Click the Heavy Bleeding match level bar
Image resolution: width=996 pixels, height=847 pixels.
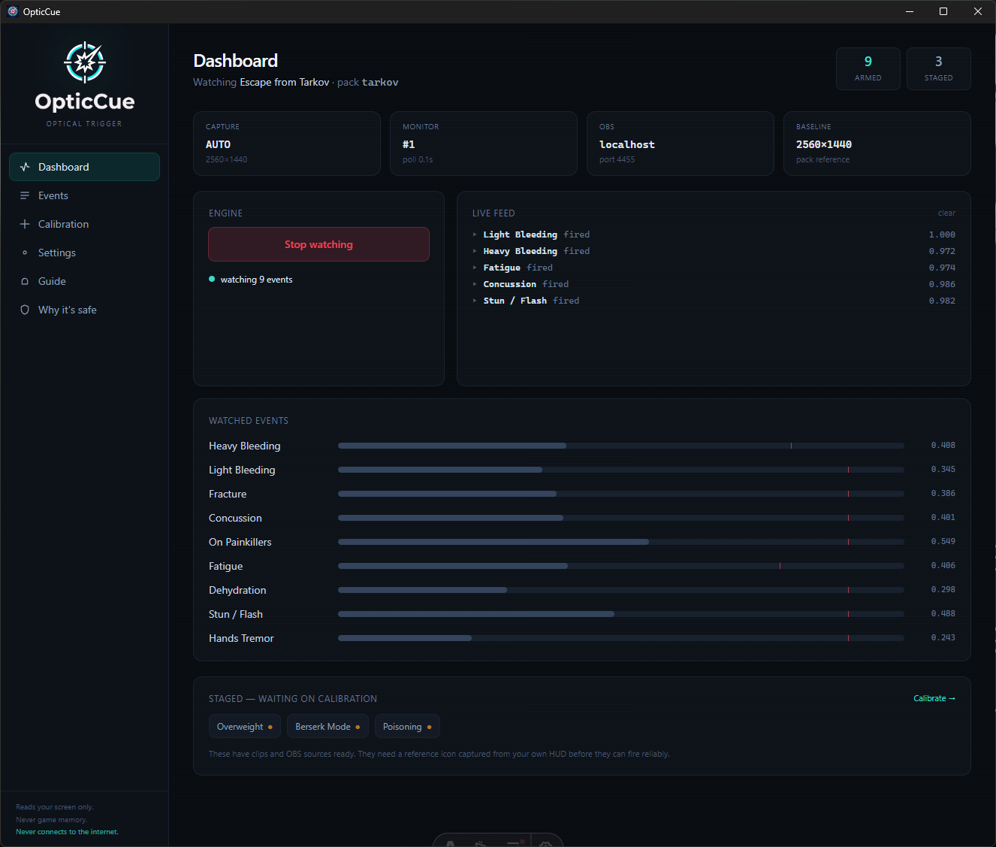tap(621, 446)
